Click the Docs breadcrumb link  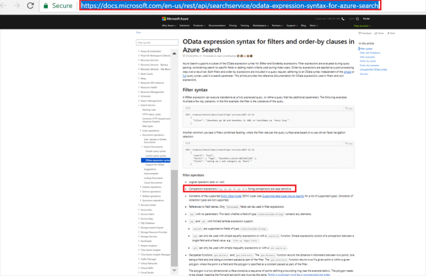point(138,33)
